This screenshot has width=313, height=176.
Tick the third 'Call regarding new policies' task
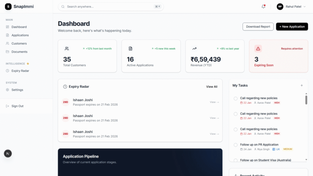pos(235,129)
